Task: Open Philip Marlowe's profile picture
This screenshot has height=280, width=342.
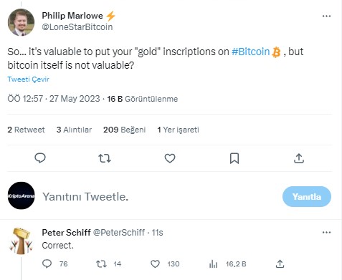Action: click(21, 22)
